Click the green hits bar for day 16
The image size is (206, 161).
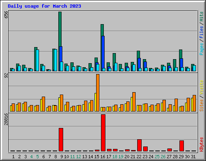[x=102, y=30]
